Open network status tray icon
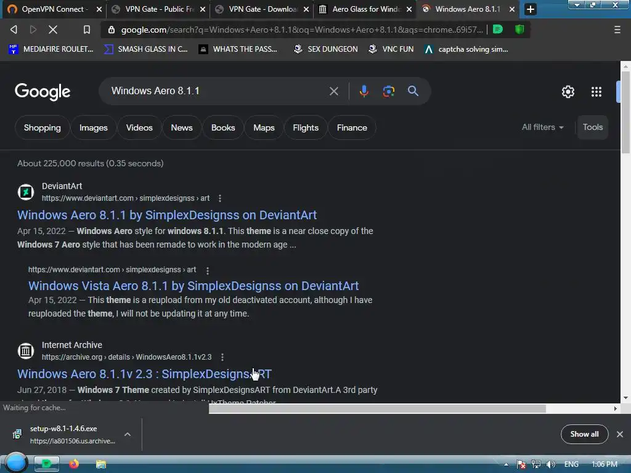The width and height of the screenshot is (631, 473). click(535, 464)
